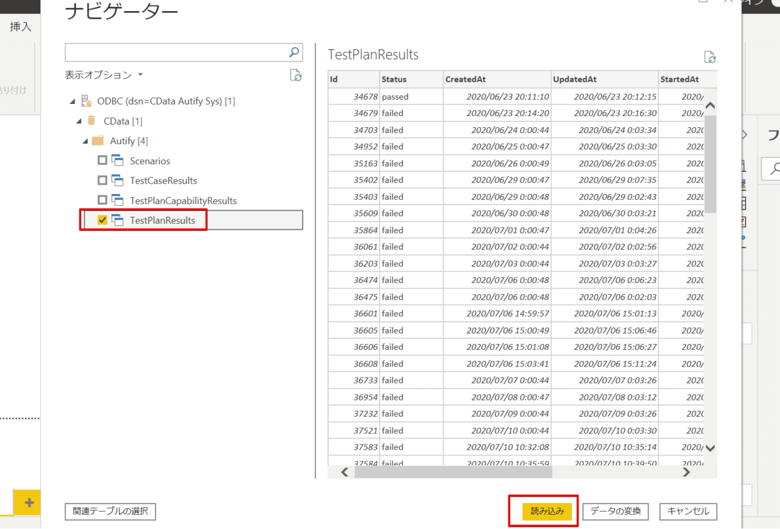Screen dimensions: 780x529
Task: Click the 関連テーブルの選択 button
Action: (x=110, y=511)
